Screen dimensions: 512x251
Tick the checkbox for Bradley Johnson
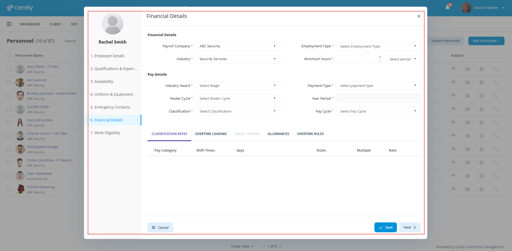click(9, 96)
